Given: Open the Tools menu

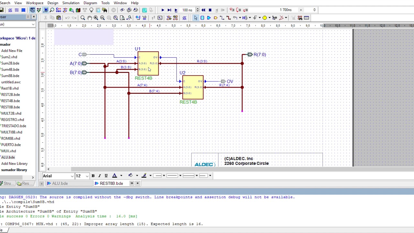Looking at the screenshot, I should [105, 3].
